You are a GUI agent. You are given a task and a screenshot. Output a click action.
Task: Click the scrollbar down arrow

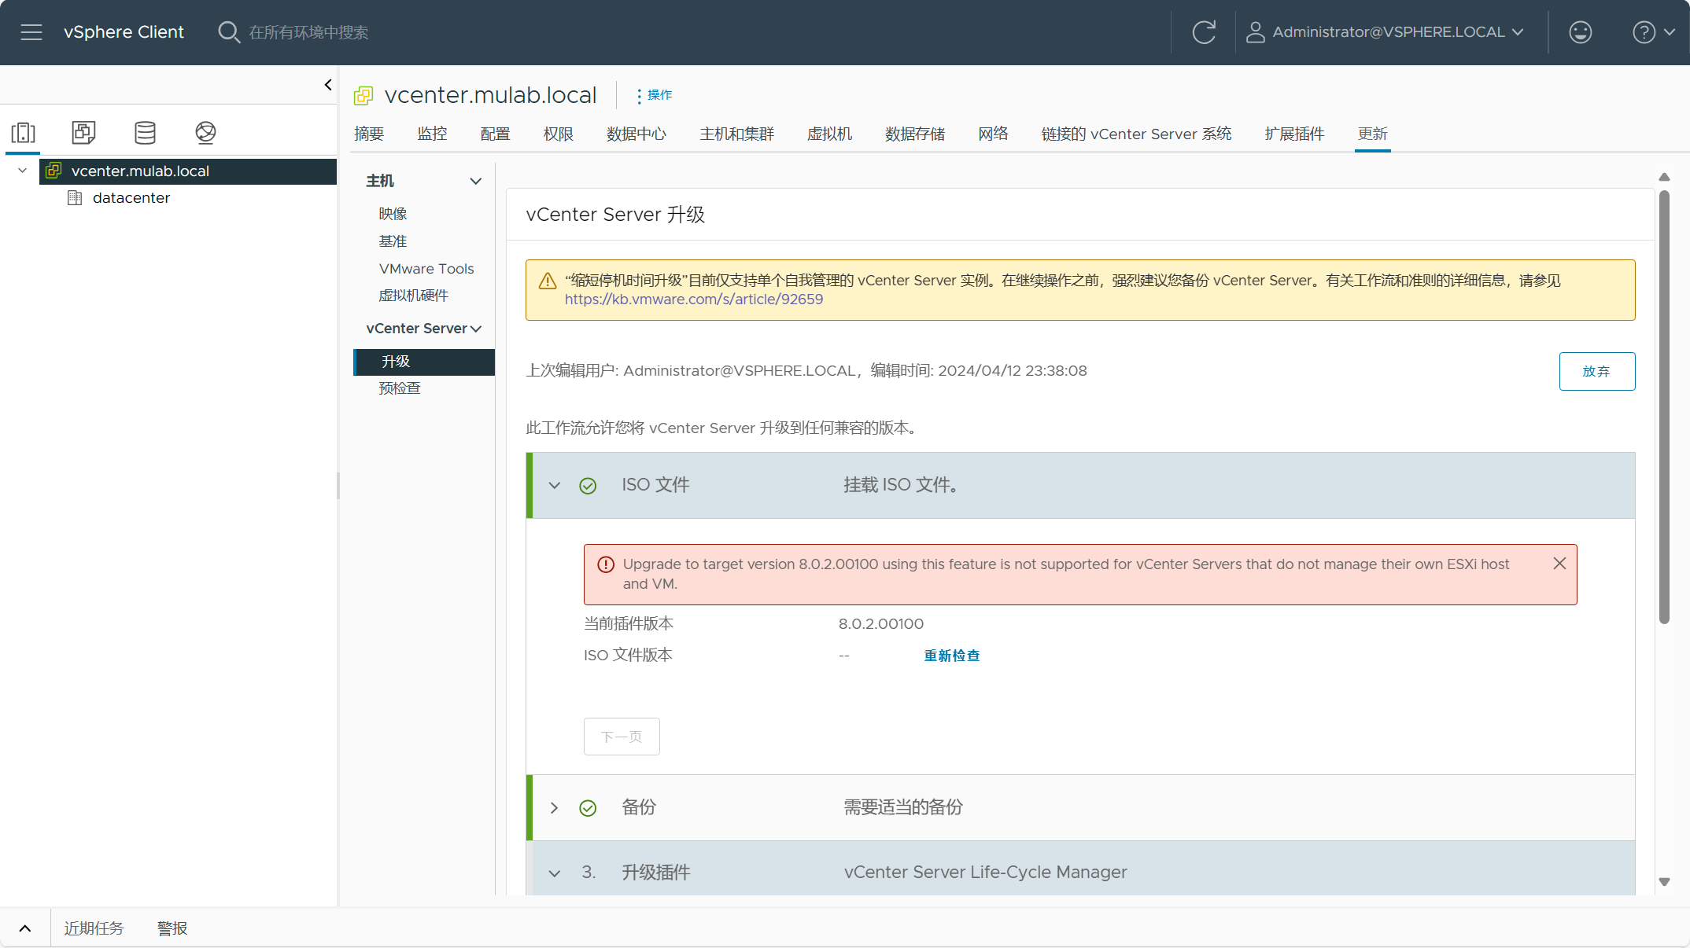click(1664, 882)
